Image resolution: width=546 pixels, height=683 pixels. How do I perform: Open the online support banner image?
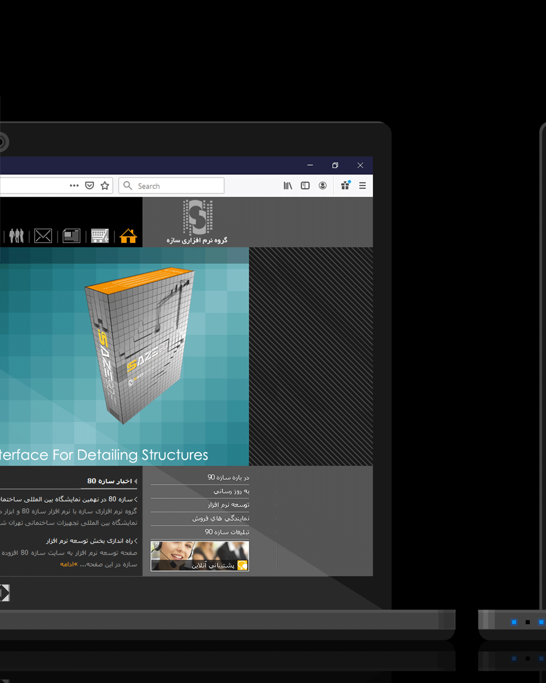click(x=200, y=556)
